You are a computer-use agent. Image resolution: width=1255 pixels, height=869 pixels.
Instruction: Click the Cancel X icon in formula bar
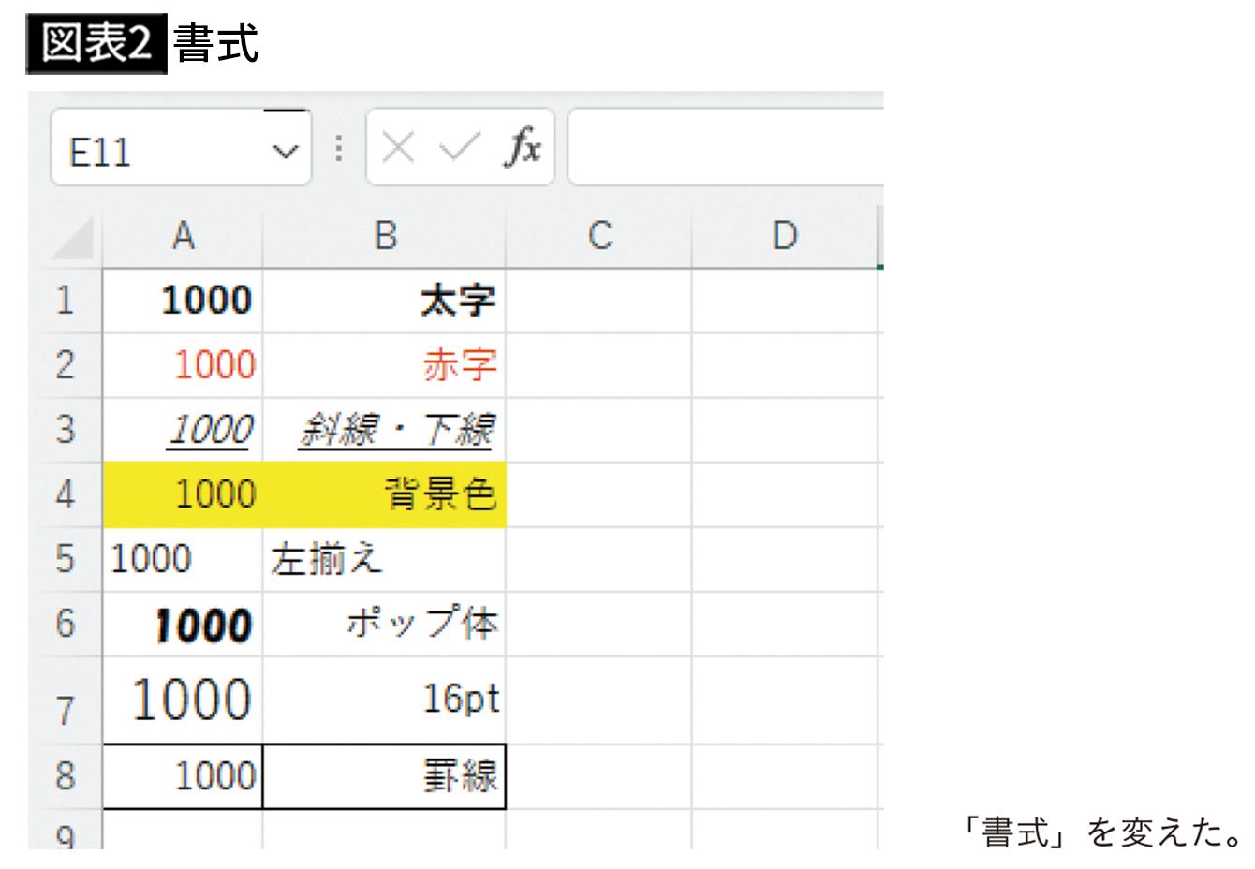pos(398,148)
